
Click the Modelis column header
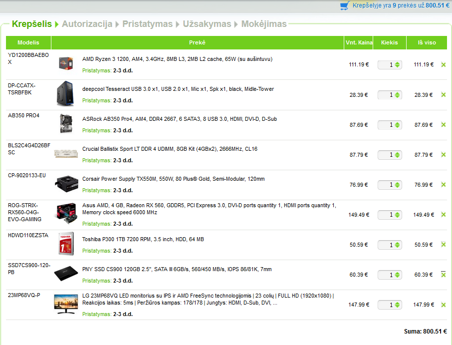point(28,43)
